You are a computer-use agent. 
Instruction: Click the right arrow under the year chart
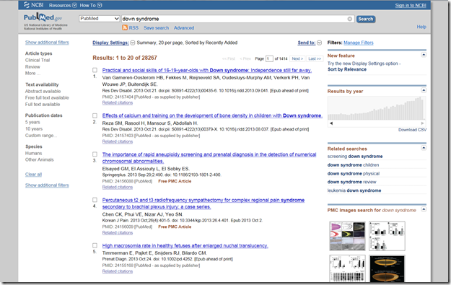(x=423, y=123)
